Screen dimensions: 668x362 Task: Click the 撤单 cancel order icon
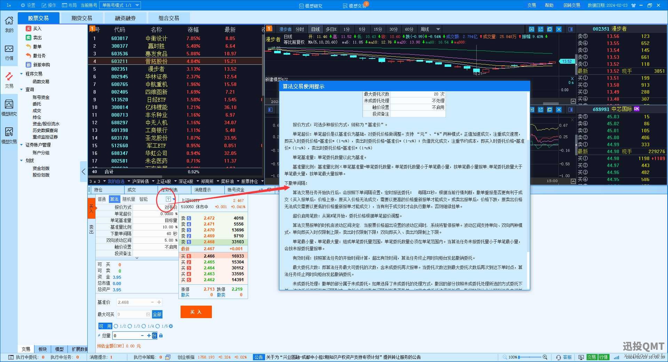(x=29, y=47)
